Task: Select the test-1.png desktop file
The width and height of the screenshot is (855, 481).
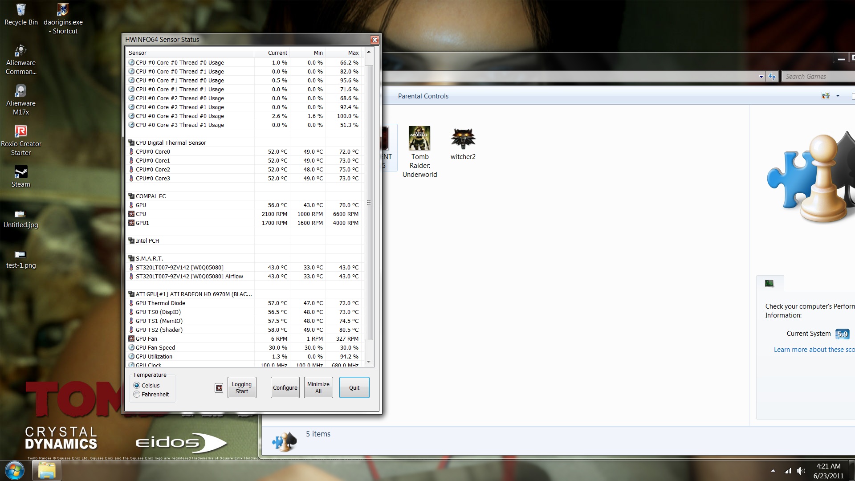Action: 20,259
